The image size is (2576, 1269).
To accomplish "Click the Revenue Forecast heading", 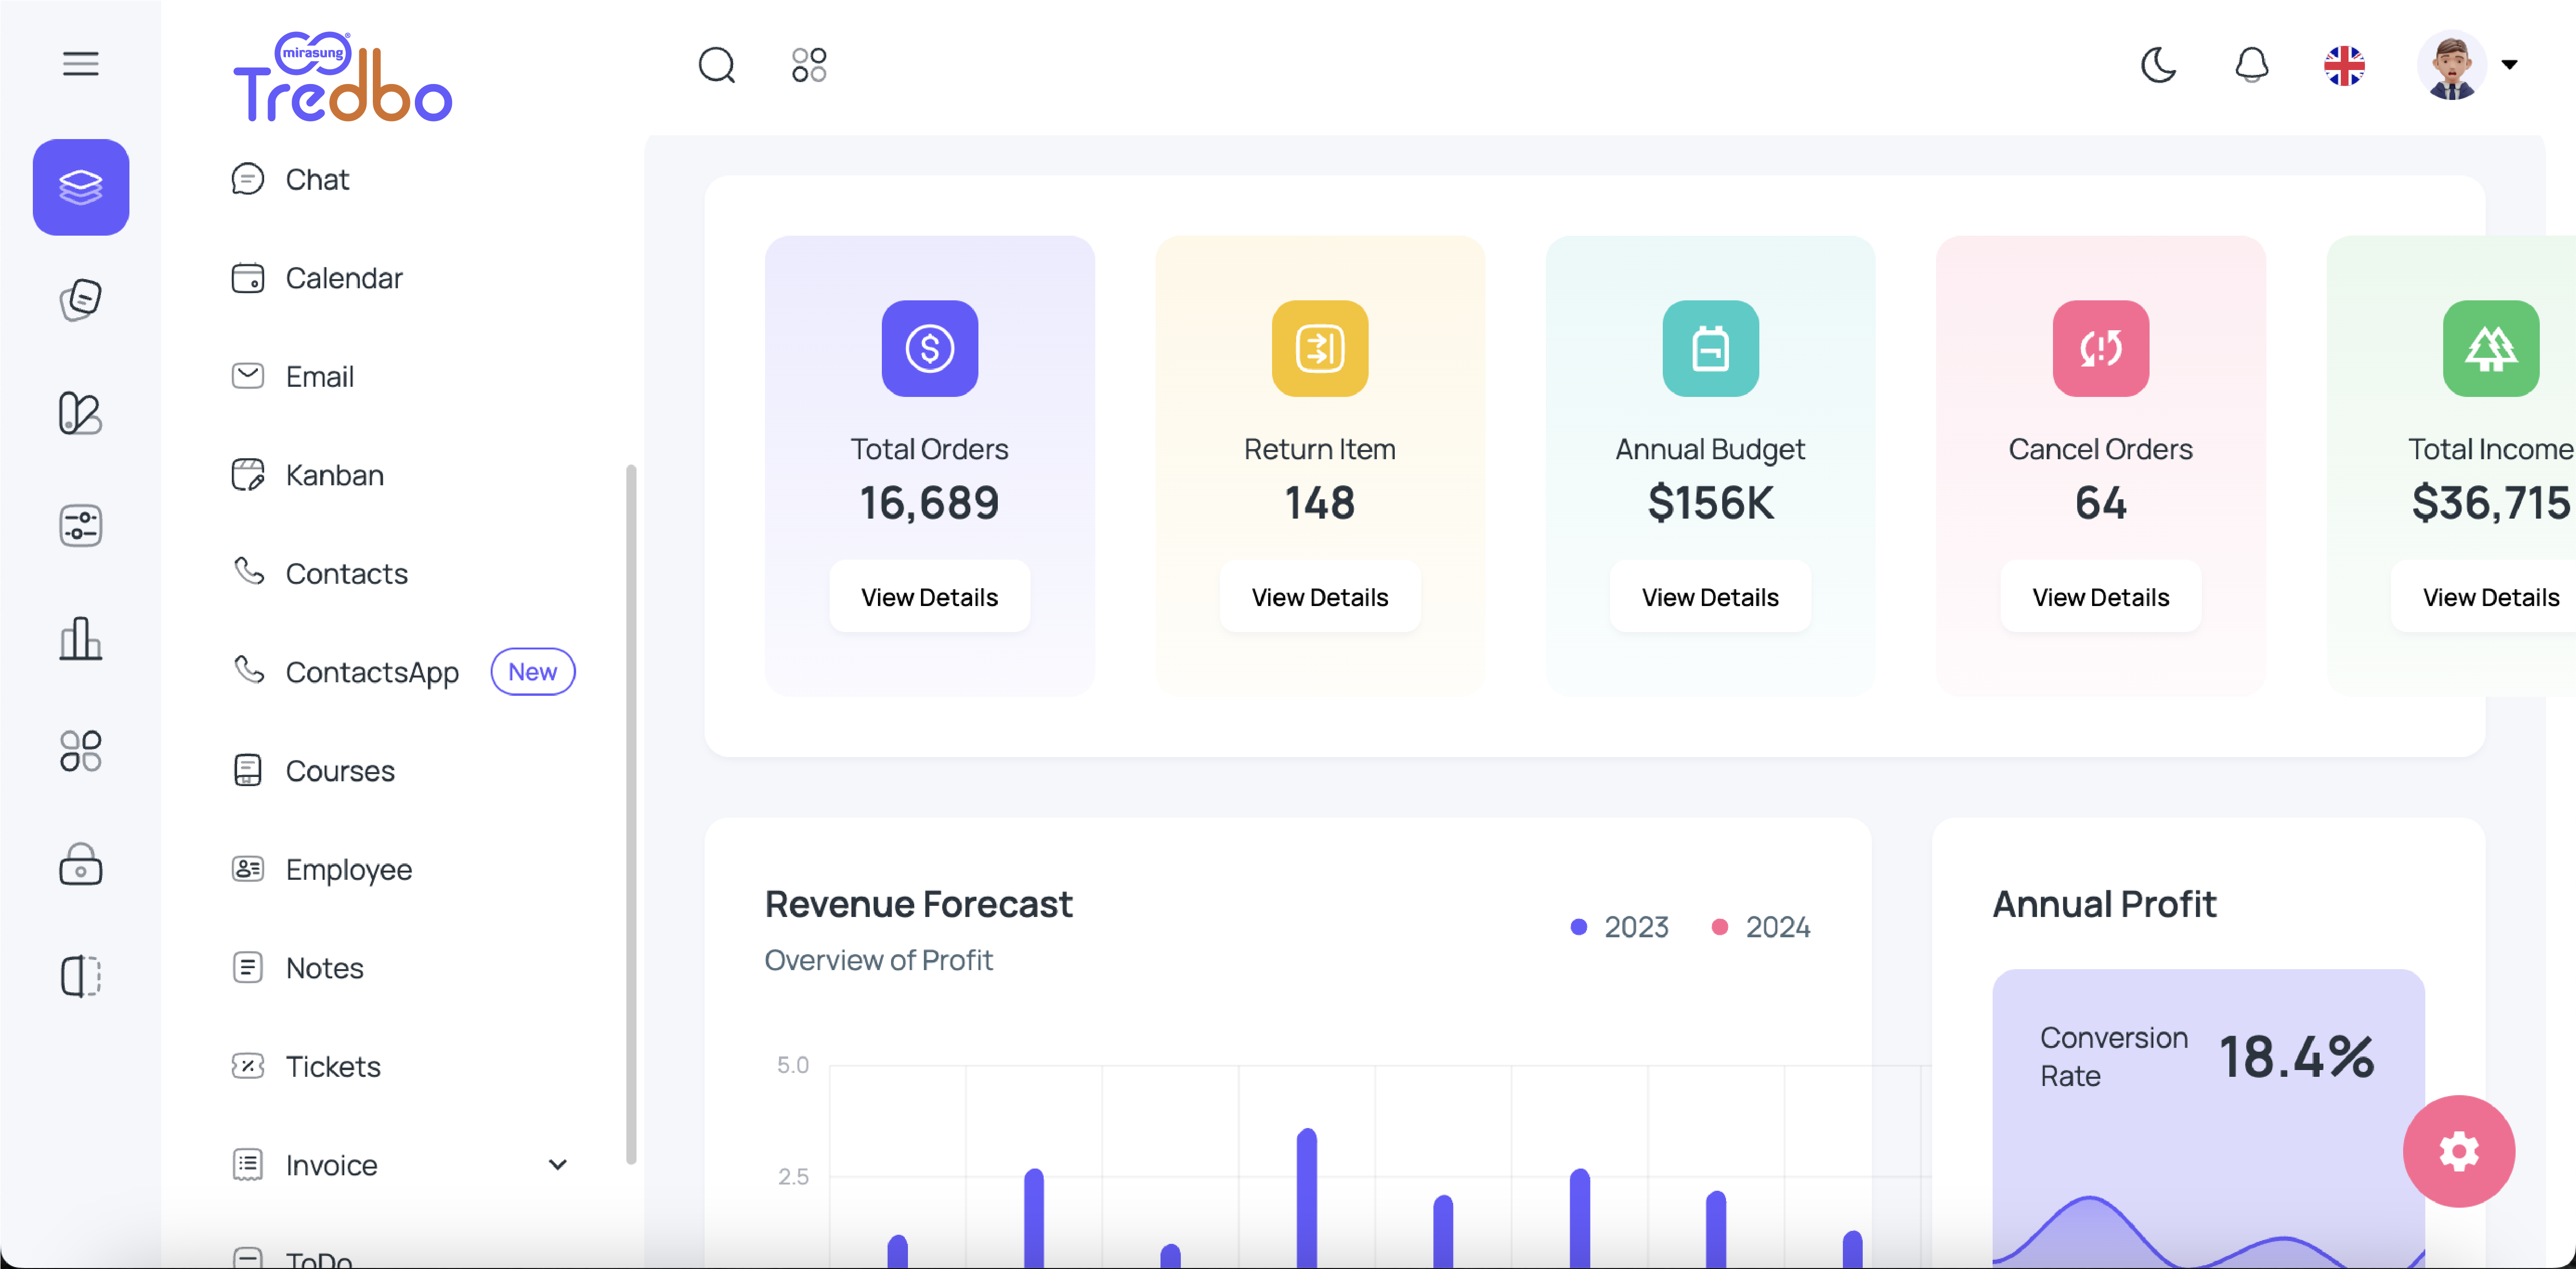I will [x=918, y=904].
